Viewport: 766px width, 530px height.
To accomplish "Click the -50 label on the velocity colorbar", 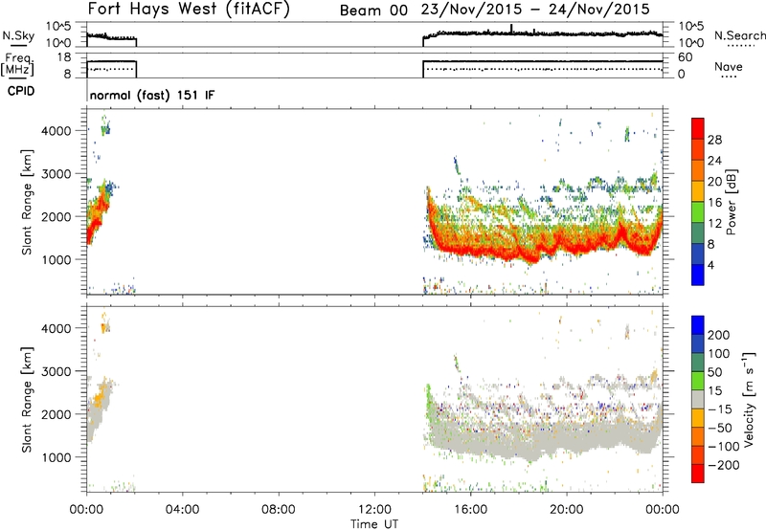I will coord(720,428).
